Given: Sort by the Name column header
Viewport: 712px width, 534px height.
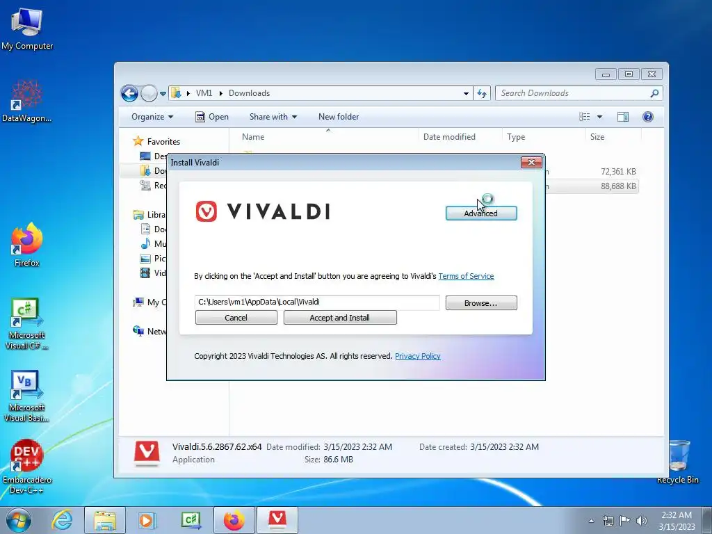Looking at the screenshot, I should [x=324, y=137].
